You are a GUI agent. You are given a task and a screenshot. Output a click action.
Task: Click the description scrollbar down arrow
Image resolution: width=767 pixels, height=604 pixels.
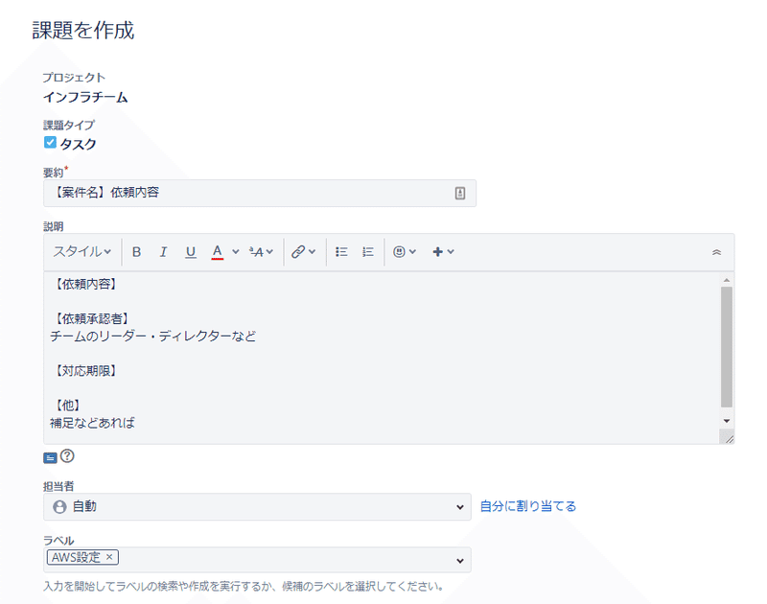point(727,421)
